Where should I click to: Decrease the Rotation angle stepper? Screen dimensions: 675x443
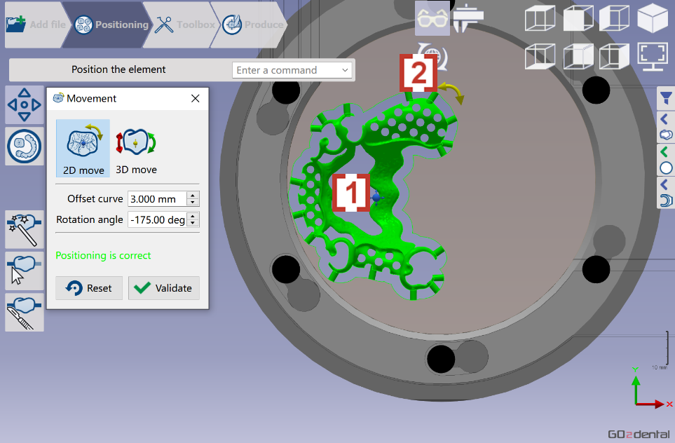pos(193,223)
